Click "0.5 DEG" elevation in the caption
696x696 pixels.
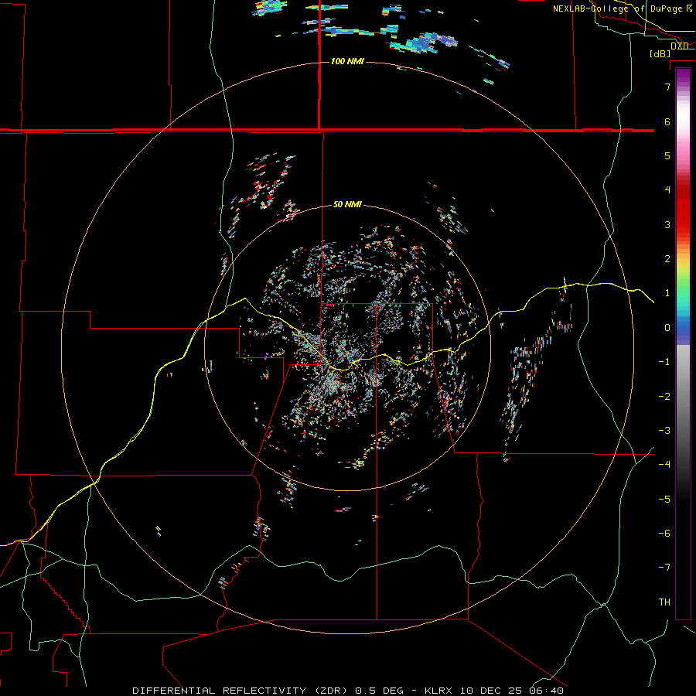point(379,691)
